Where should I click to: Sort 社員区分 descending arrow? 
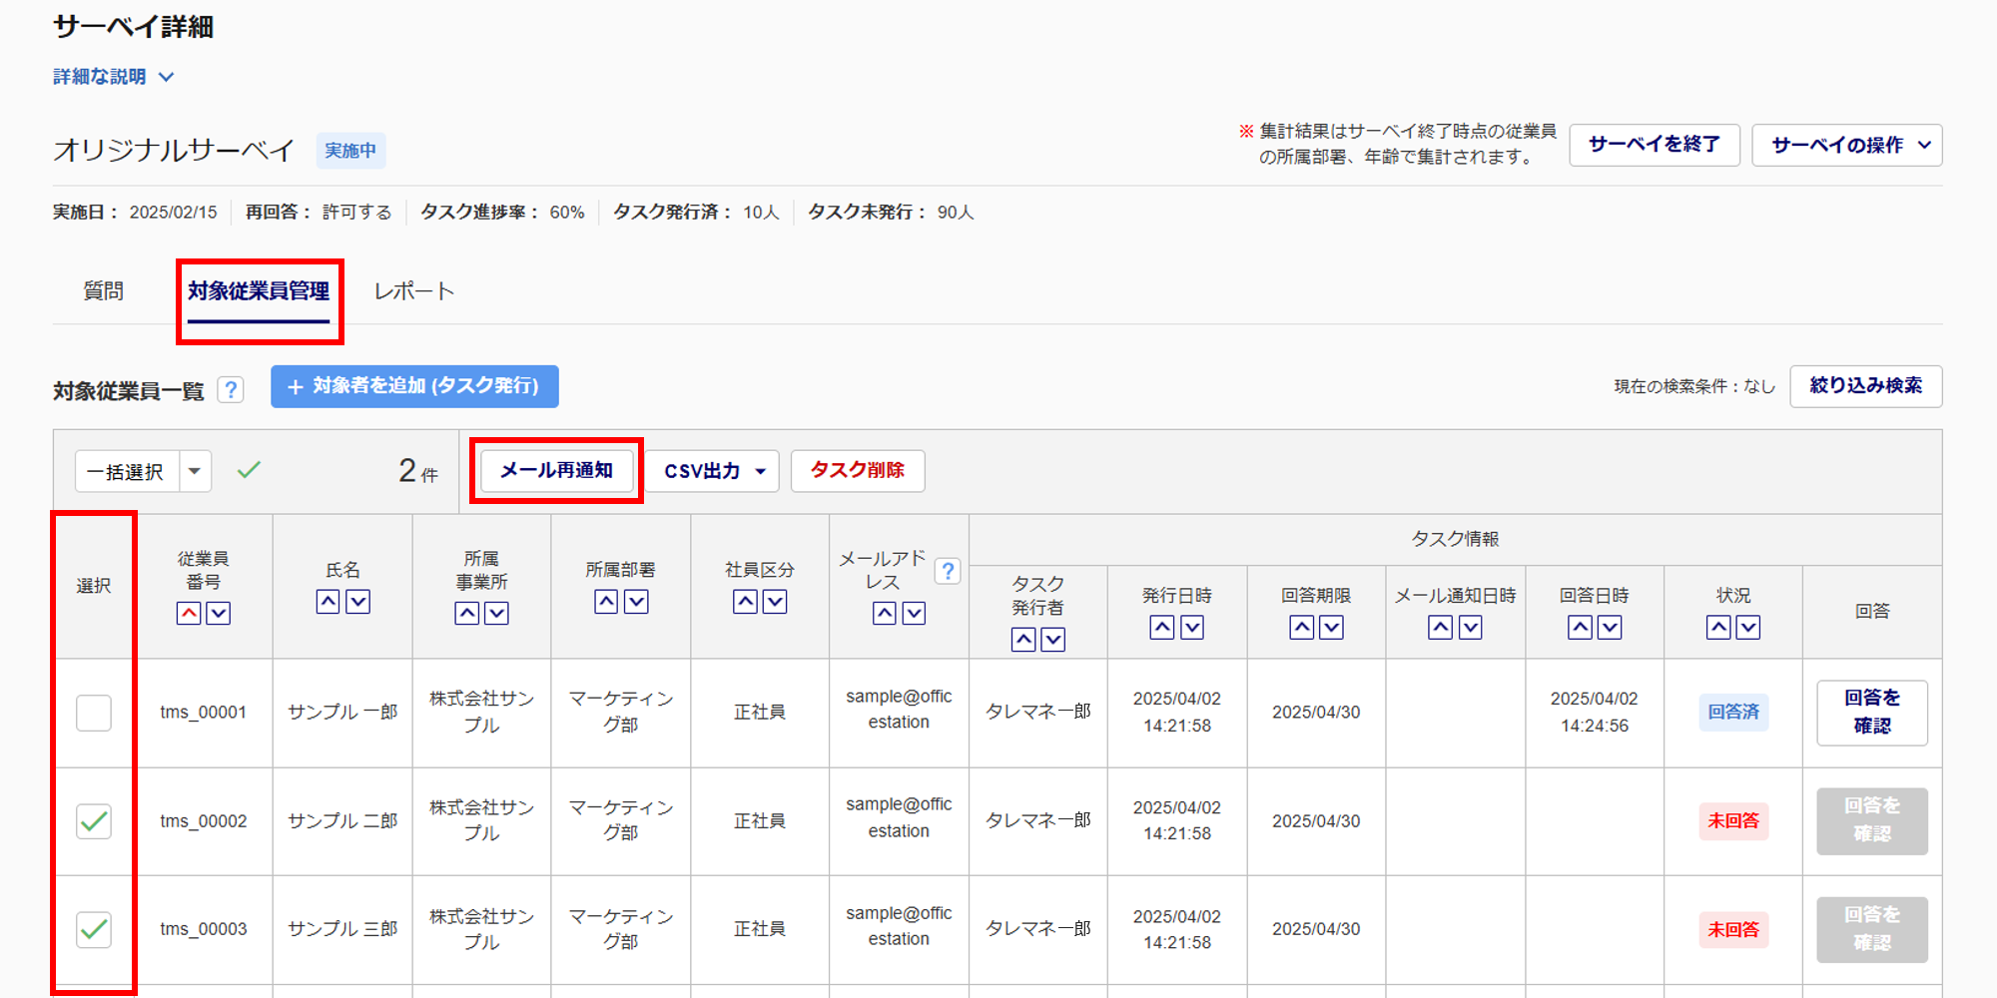pos(775,601)
